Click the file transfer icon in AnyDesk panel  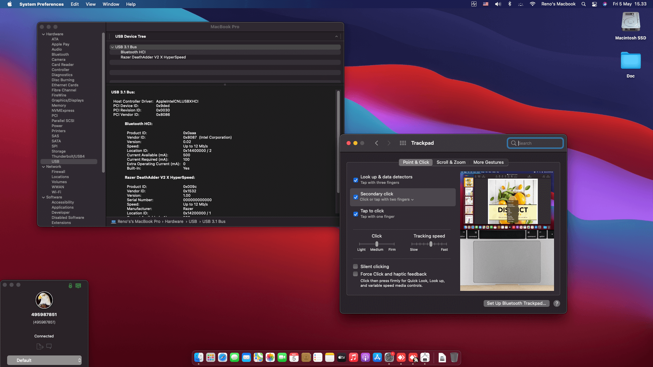[39, 346]
